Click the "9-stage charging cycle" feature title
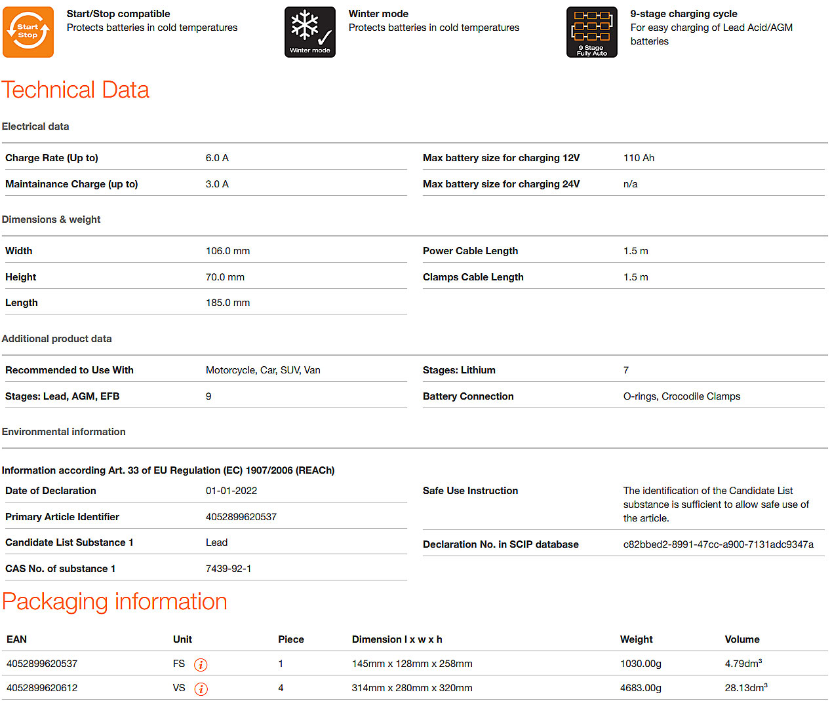The height and width of the screenshot is (701, 830). click(683, 14)
